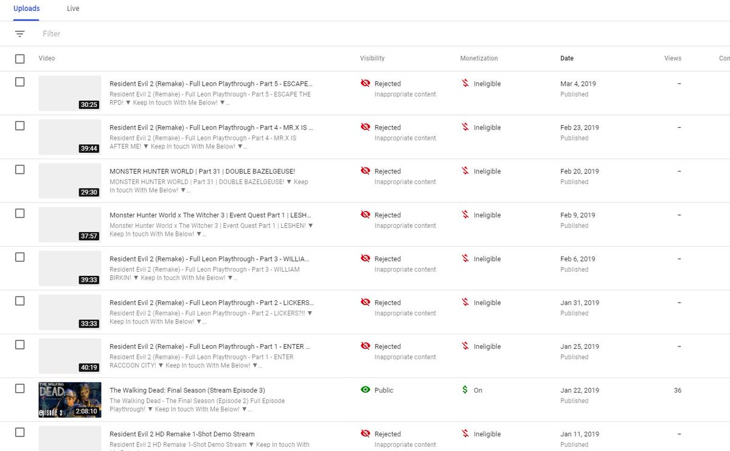
Task: Click ineligible monetization icon for Monster Hunter Part 31
Action: pyautogui.click(x=465, y=171)
